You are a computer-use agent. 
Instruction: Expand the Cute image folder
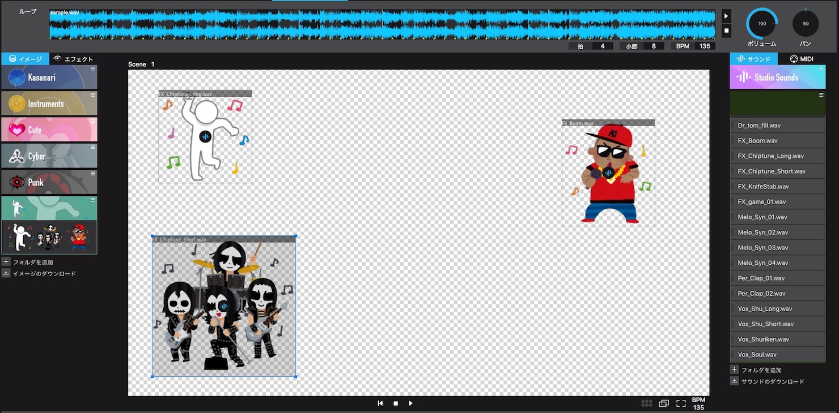[x=49, y=130]
